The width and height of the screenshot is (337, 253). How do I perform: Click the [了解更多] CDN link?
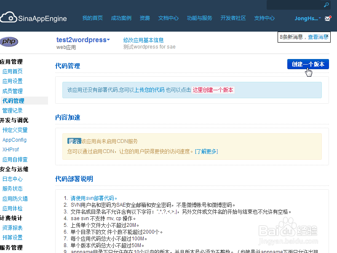click(206, 151)
